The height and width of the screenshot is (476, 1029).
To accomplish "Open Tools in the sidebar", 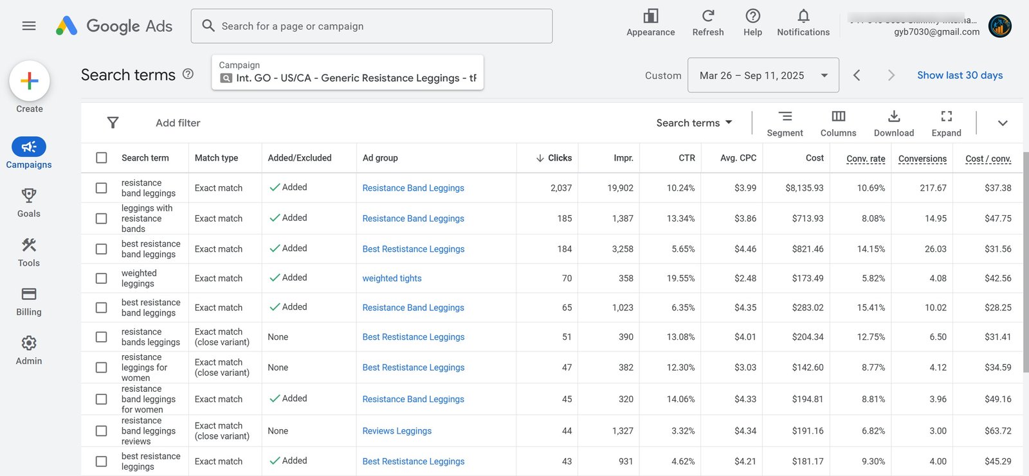I will point(29,252).
